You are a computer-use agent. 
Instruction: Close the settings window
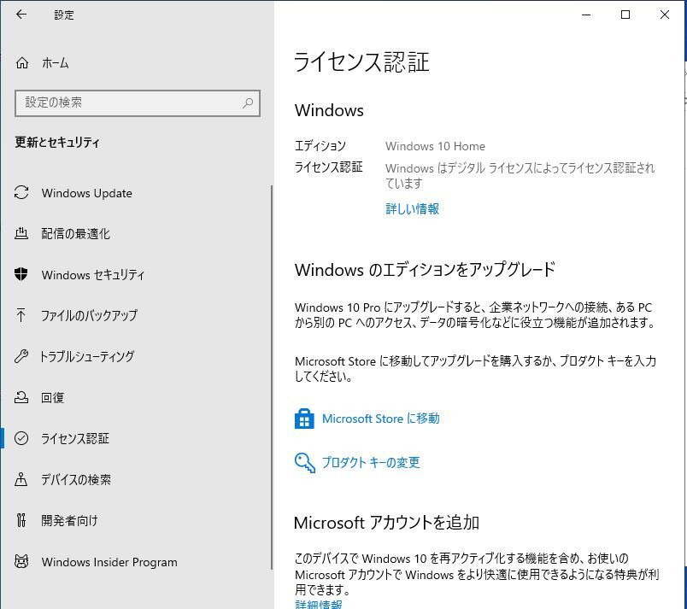pos(664,15)
